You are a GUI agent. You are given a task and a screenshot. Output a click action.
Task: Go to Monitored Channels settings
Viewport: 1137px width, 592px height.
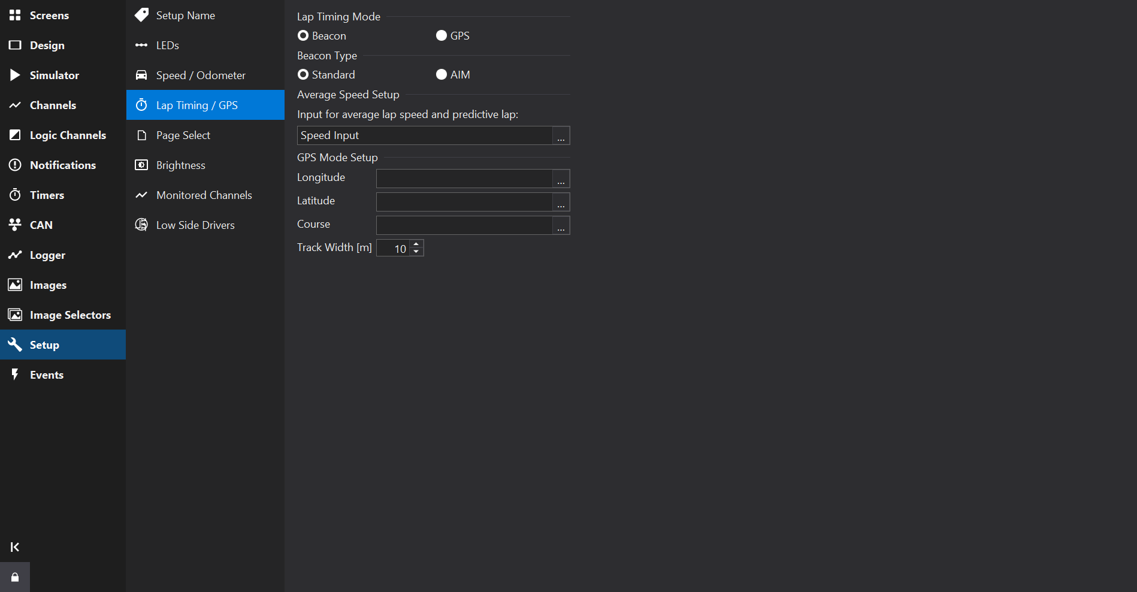point(204,195)
